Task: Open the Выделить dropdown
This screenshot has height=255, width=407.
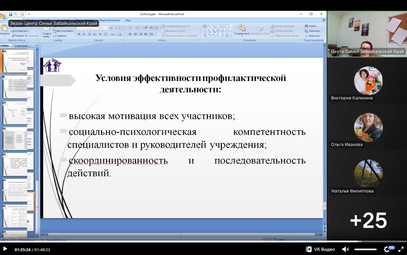Action: coord(315,36)
